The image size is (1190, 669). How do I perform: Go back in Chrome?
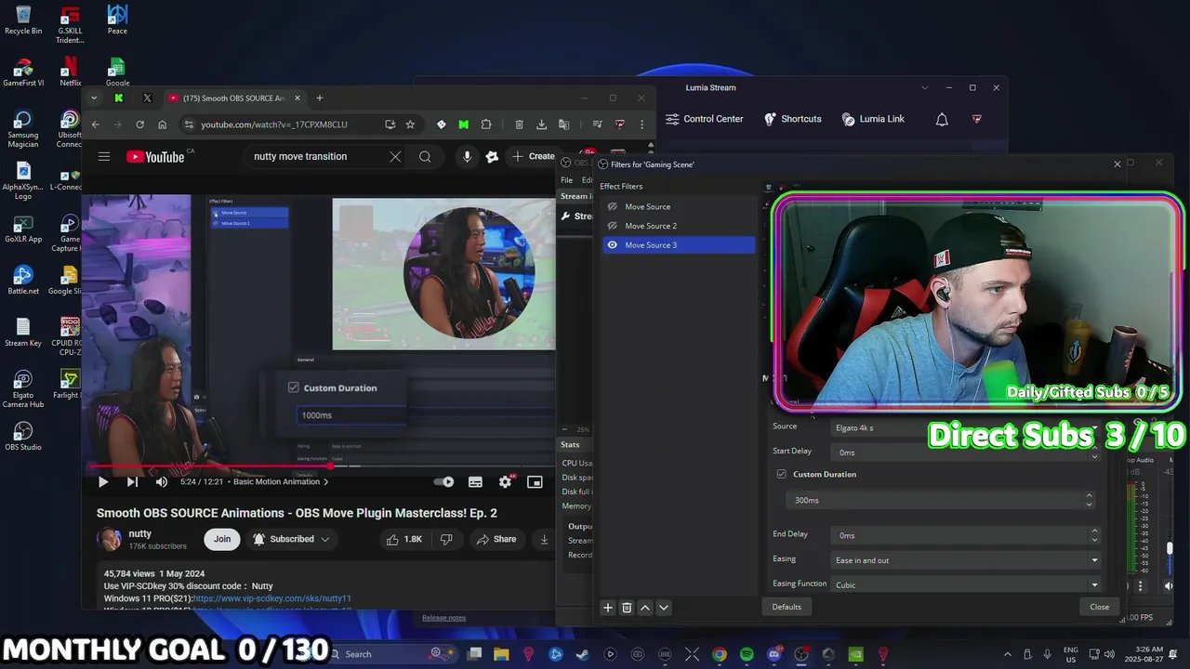click(95, 125)
